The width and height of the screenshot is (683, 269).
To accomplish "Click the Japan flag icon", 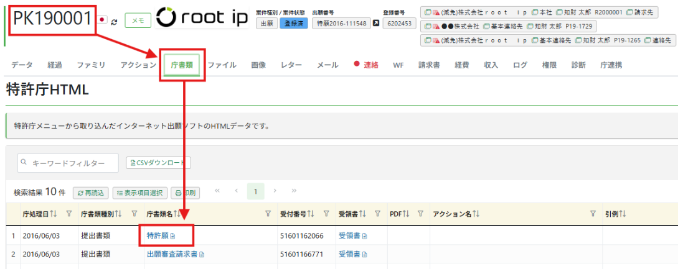I will 102,20.
